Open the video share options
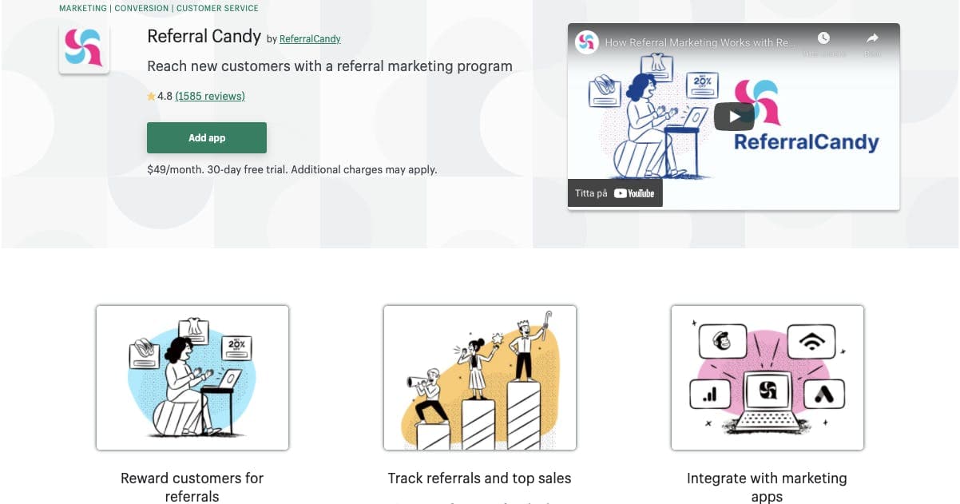The image size is (960, 504). (871, 37)
